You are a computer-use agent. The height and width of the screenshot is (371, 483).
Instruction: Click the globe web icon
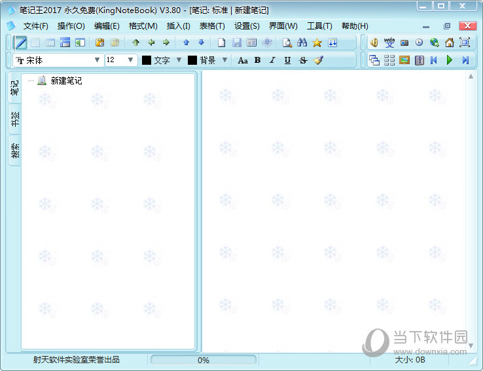click(435, 43)
